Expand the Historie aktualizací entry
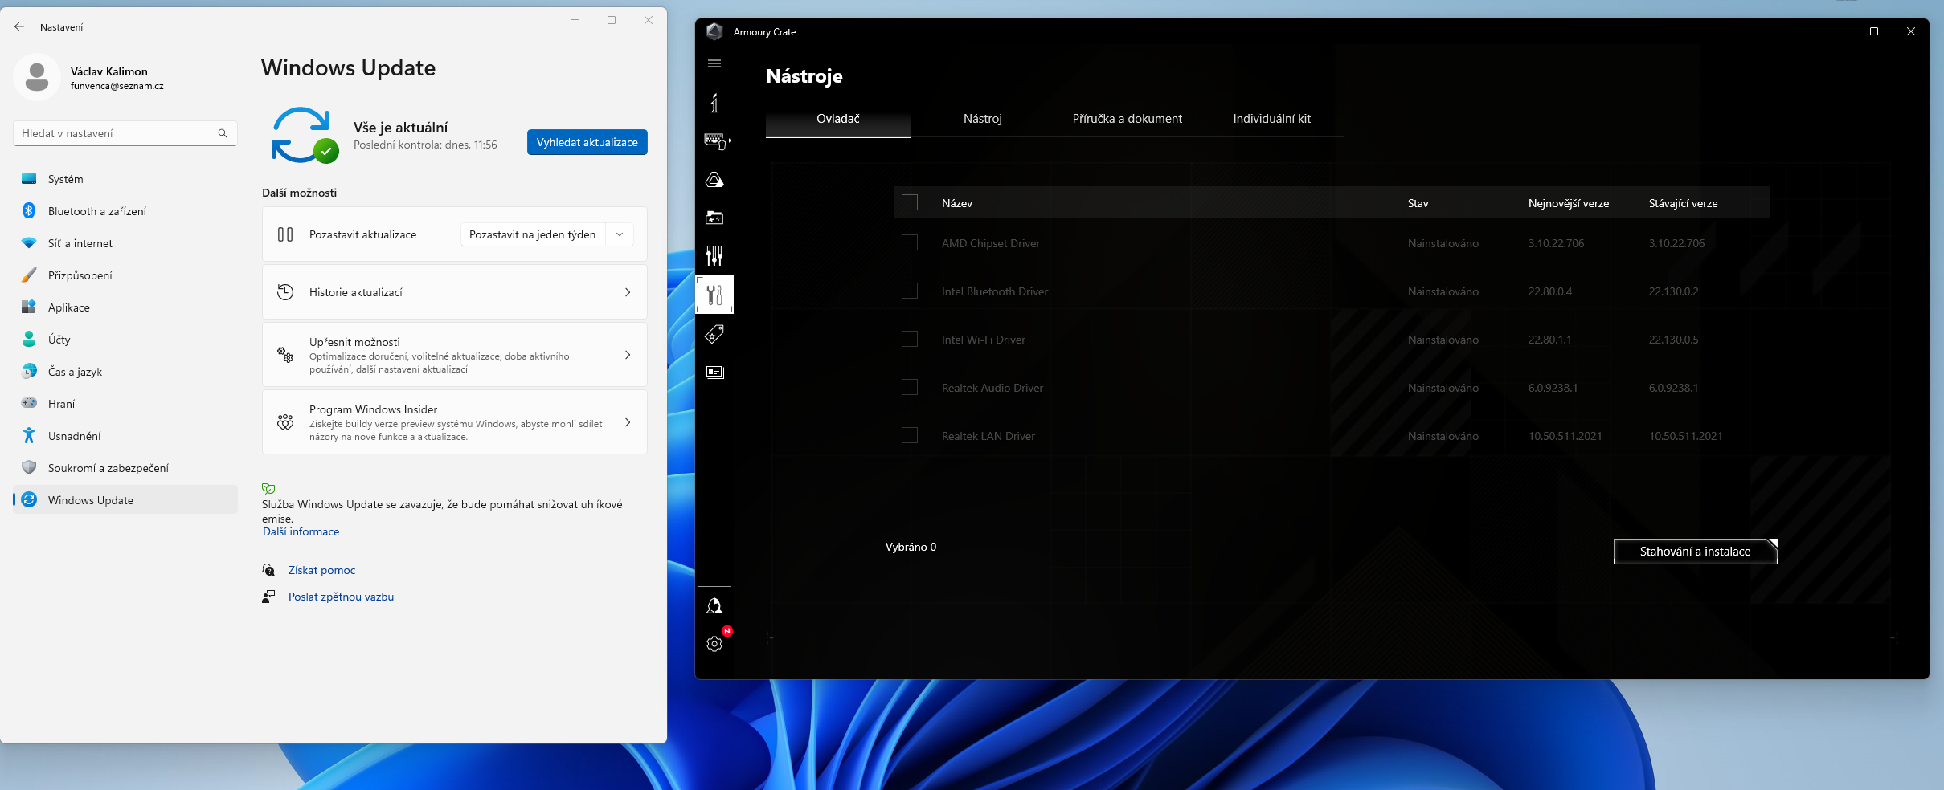 [x=455, y=292]
